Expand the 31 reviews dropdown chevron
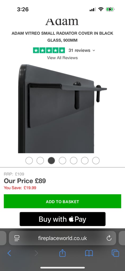125x271 pixels. click(x=94, y=51)
